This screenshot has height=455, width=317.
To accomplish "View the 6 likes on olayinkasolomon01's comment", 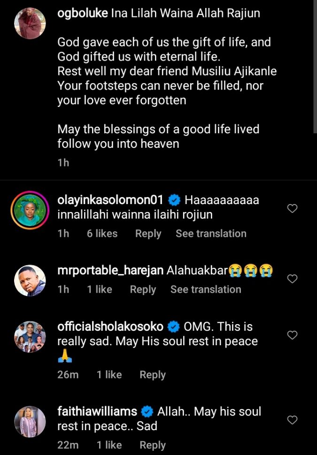I will [x=102, y=234].
